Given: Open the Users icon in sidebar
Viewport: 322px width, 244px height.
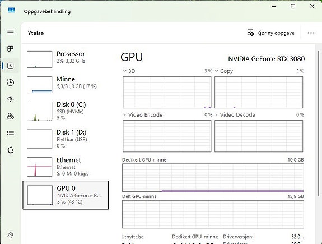Looking at the screenshot, I should pos(11,116).
